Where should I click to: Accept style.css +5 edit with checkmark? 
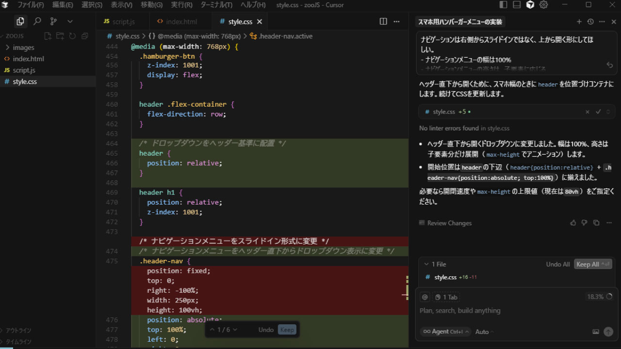pos(598,112)
